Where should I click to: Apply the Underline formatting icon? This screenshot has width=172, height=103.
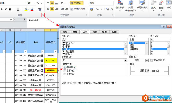click(x=10, y=9)
